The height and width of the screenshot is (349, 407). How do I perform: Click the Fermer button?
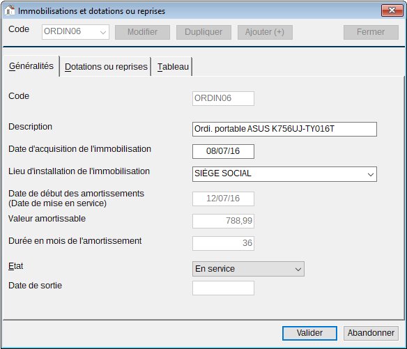tap(371, 32)
